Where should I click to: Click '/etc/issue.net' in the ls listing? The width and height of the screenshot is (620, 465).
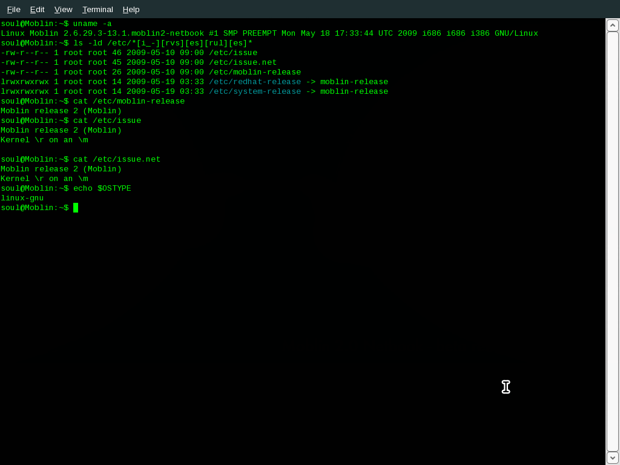coord(243,62)
